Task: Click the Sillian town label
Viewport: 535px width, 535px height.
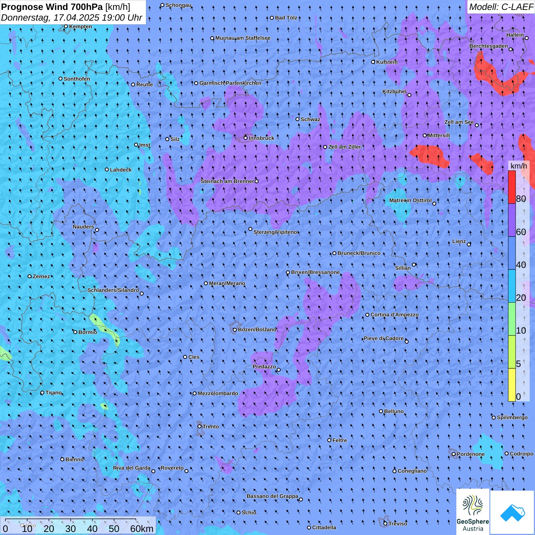Action: [403, 268]
